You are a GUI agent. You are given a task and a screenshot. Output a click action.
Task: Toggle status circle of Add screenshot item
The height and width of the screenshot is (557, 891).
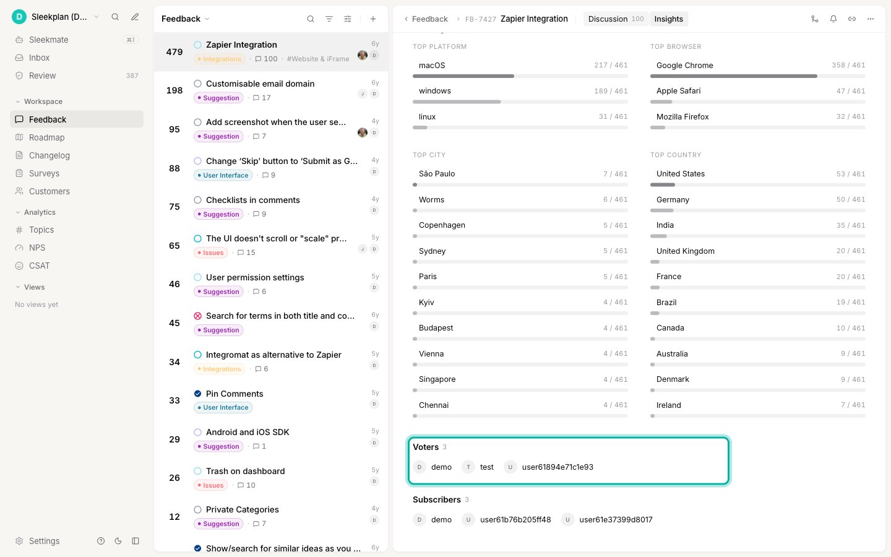point(198,122)
